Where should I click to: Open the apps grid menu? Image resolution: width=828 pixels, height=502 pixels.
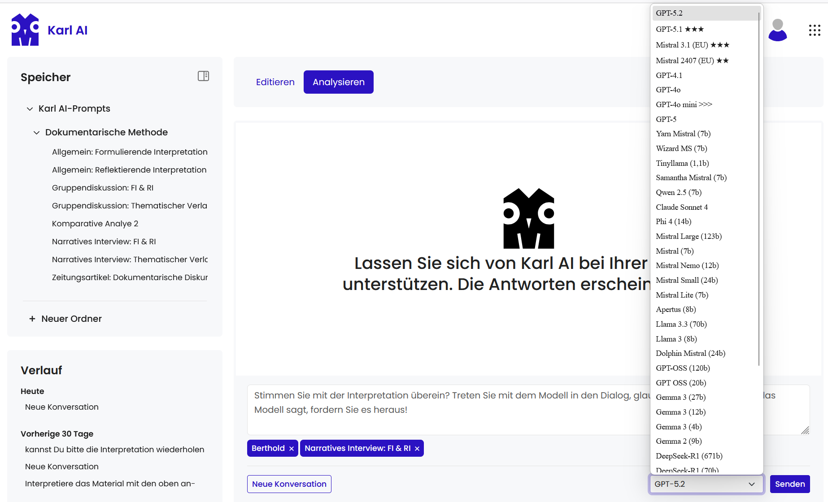pyautogui.click(x=815, y=30)
